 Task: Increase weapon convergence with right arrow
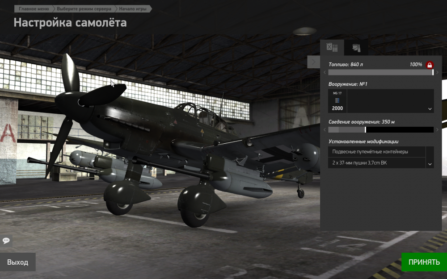437,129
